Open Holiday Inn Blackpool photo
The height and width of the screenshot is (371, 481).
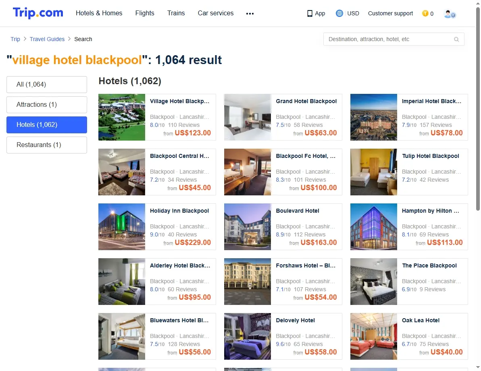122,227
